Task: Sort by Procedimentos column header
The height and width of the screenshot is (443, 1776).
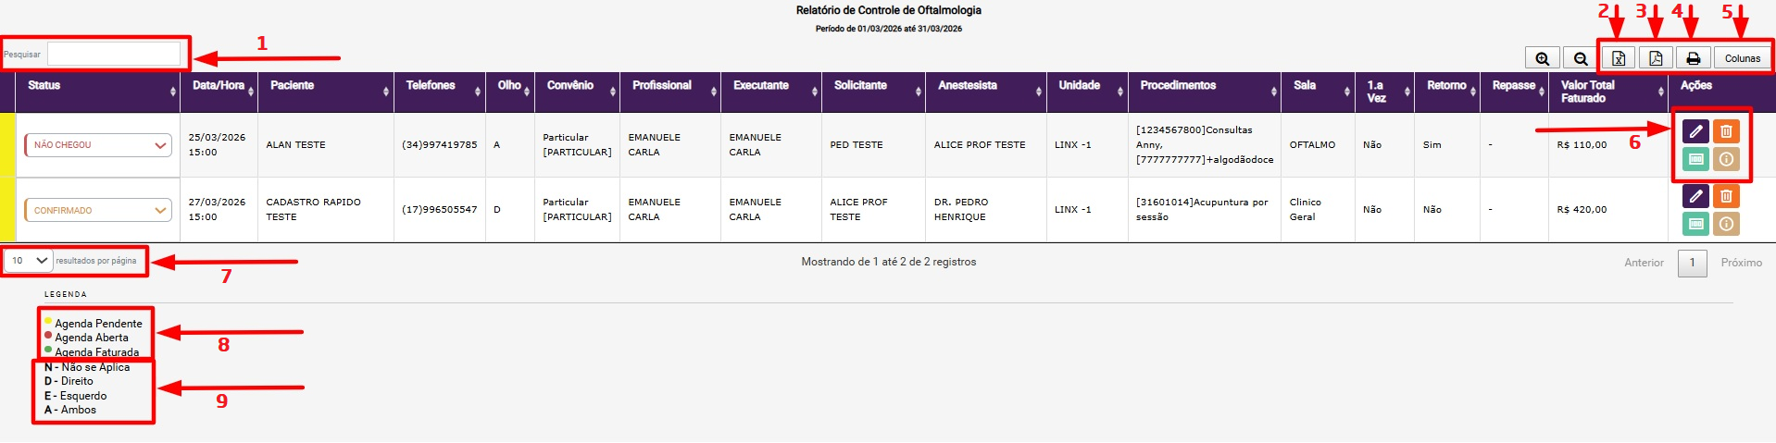Action: tap(1178, 85)
